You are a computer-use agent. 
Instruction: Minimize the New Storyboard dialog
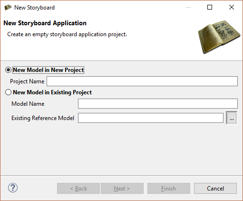coord(188,7)
